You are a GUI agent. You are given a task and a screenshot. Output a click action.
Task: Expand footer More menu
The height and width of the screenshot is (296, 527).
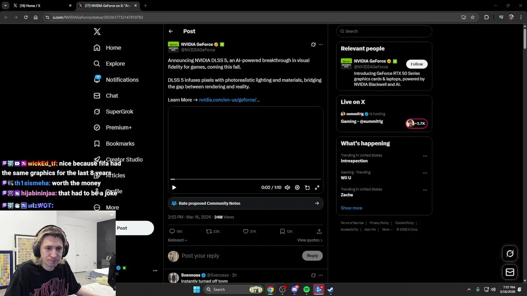click(x=387, y=229)
